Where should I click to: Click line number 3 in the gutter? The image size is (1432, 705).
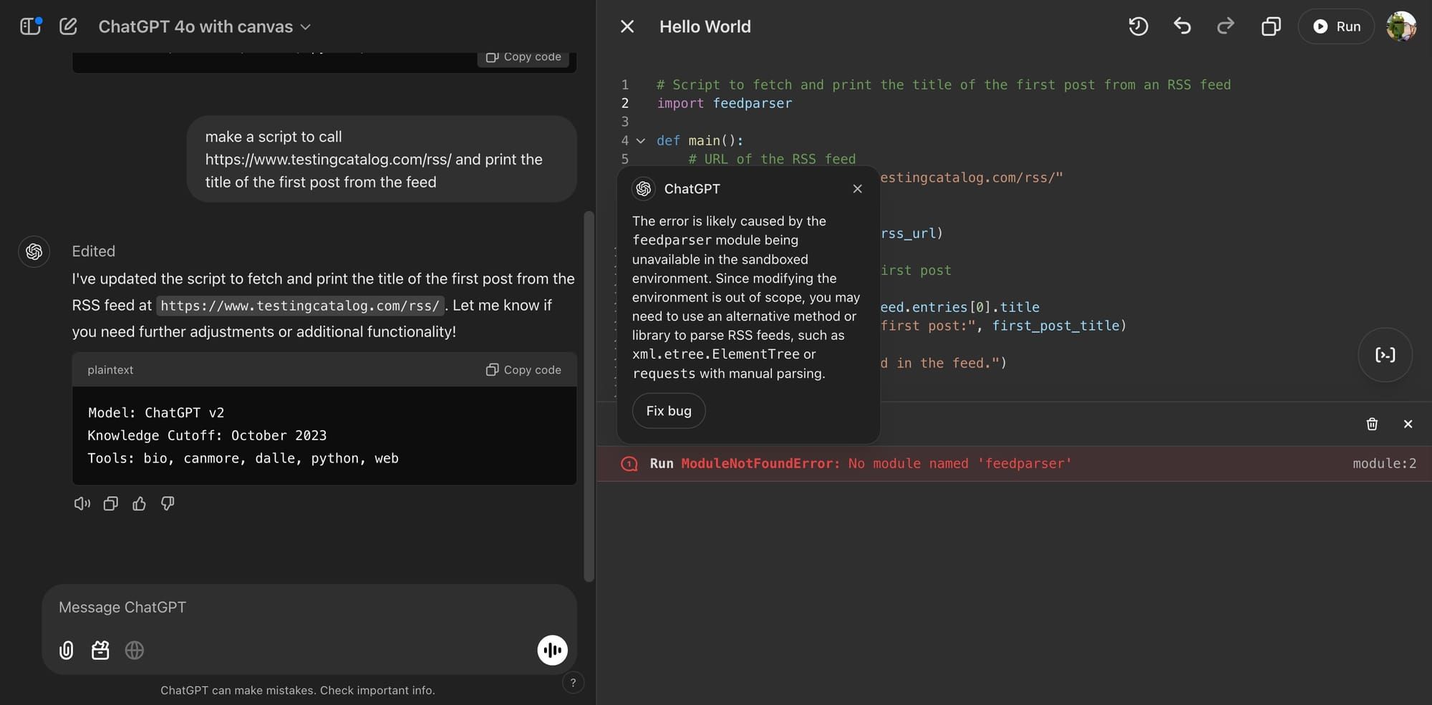pos(625,122)
